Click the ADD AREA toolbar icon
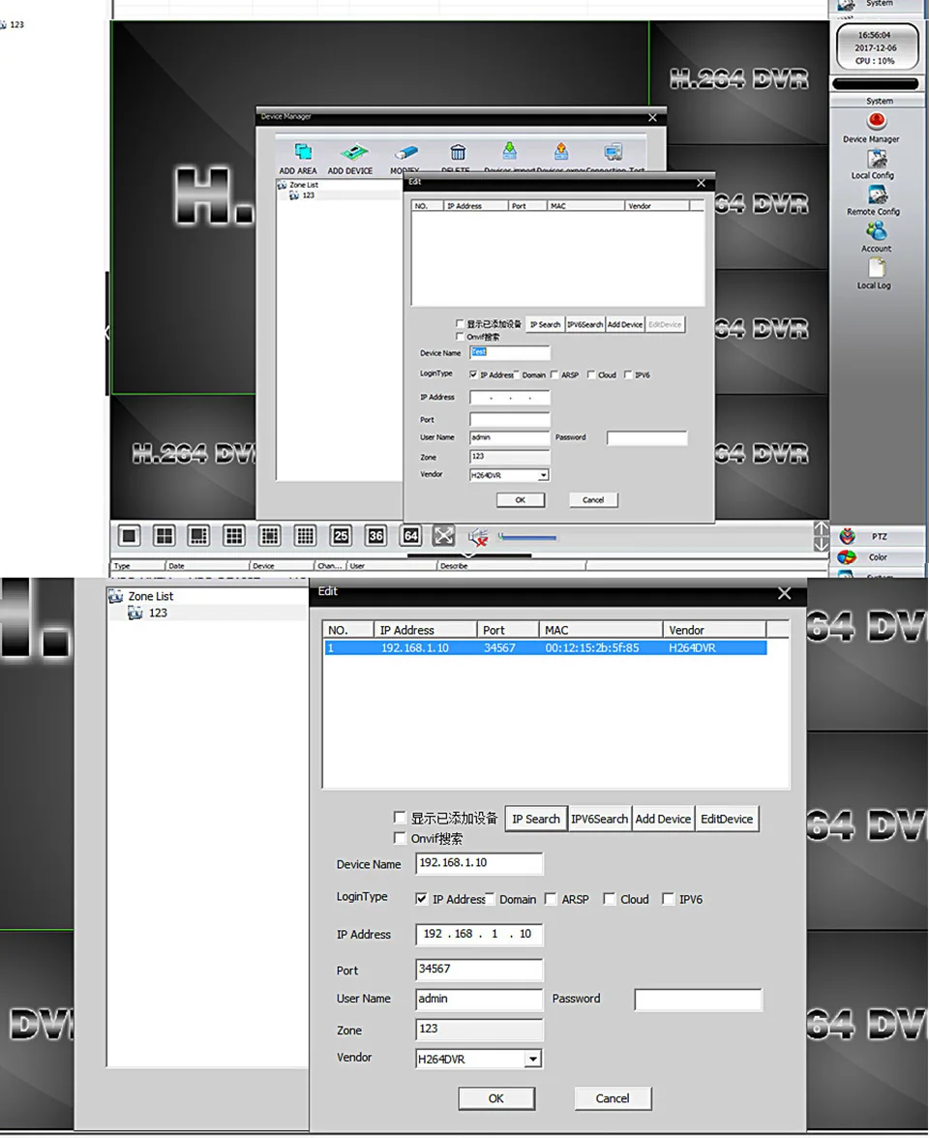This screenshot has width=929, height=1138. coord(303,152)
